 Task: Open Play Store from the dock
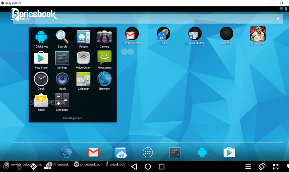(229, 152)
